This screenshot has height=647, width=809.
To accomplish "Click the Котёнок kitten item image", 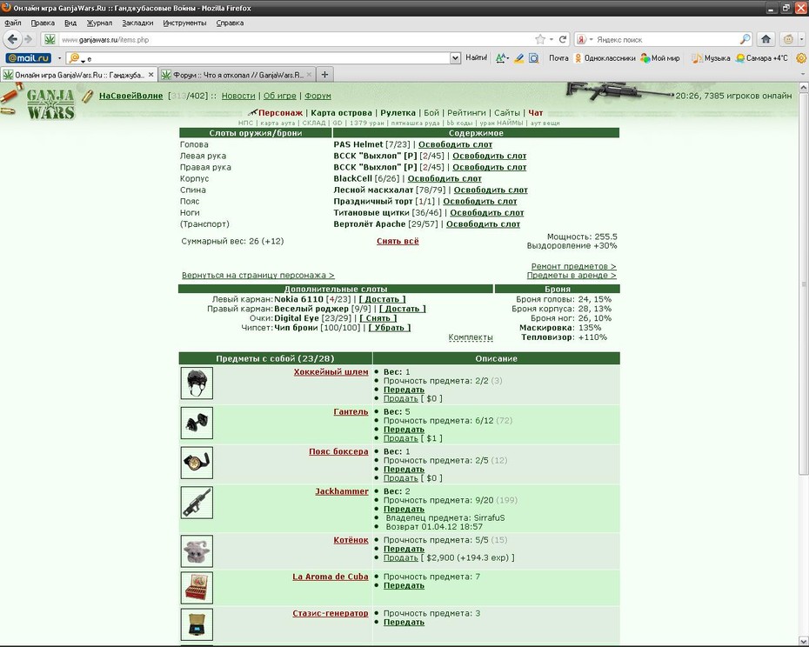I will tap(197, 551).
